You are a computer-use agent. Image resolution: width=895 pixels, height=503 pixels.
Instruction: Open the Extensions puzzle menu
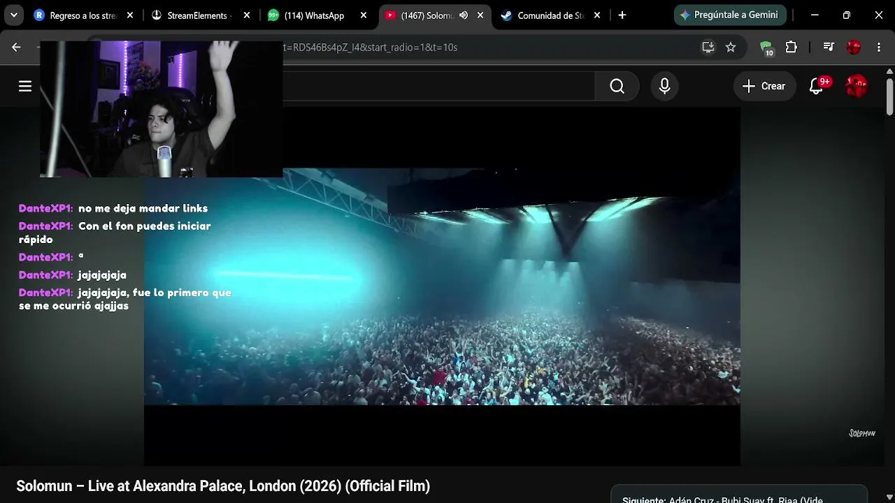click(791, 47)
